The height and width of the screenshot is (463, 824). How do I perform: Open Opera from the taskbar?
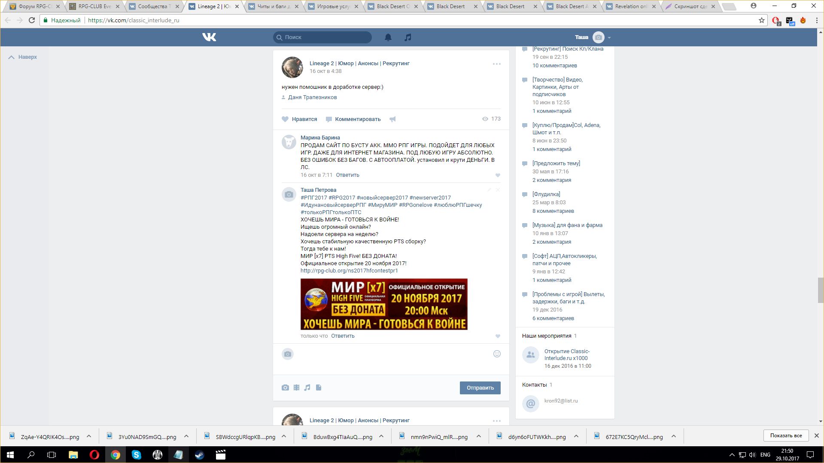click(x=94, y=455)
